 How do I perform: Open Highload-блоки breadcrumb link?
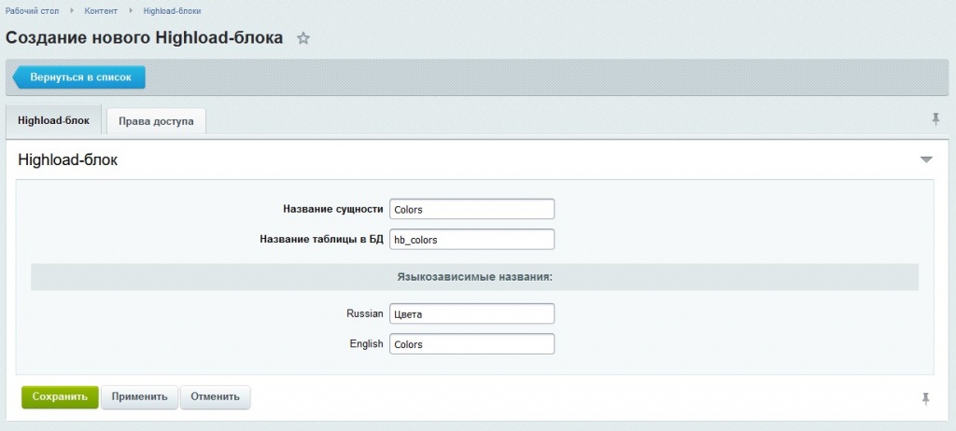pos(173,11)
